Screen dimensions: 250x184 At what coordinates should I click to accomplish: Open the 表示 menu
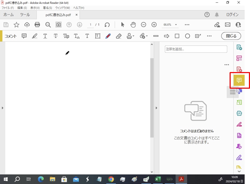[x=35, y=8]
